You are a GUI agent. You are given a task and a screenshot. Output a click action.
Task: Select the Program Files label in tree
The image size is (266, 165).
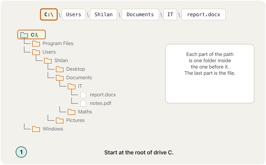pyautogui.click(x=58, y=43)
